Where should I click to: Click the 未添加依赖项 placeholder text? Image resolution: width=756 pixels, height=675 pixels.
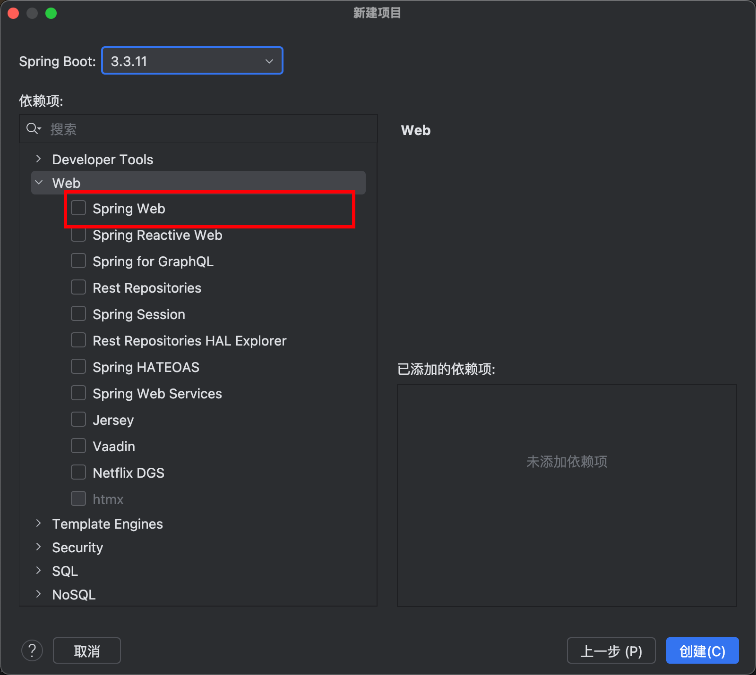pyautogui.click(x=567, y=461)
